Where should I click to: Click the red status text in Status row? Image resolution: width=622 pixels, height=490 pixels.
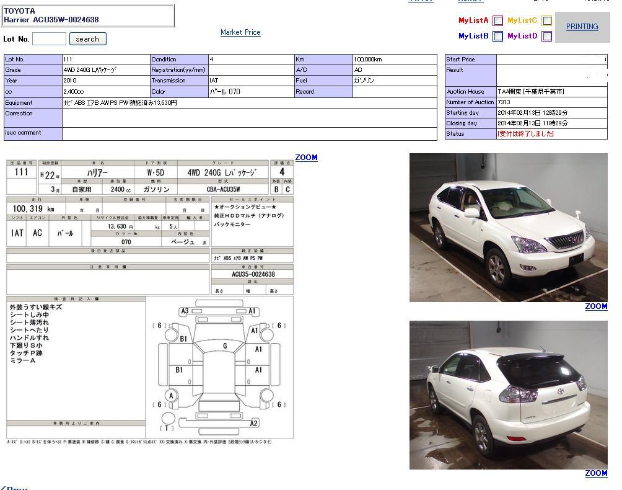click(525, 134)
